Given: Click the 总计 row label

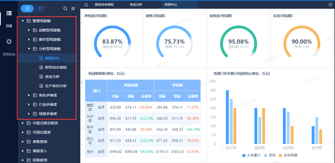Looking at the screenshot, I should coord(90,152).
